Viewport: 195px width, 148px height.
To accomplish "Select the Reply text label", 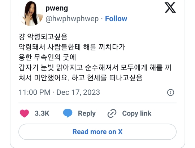I will coord(87,113).
